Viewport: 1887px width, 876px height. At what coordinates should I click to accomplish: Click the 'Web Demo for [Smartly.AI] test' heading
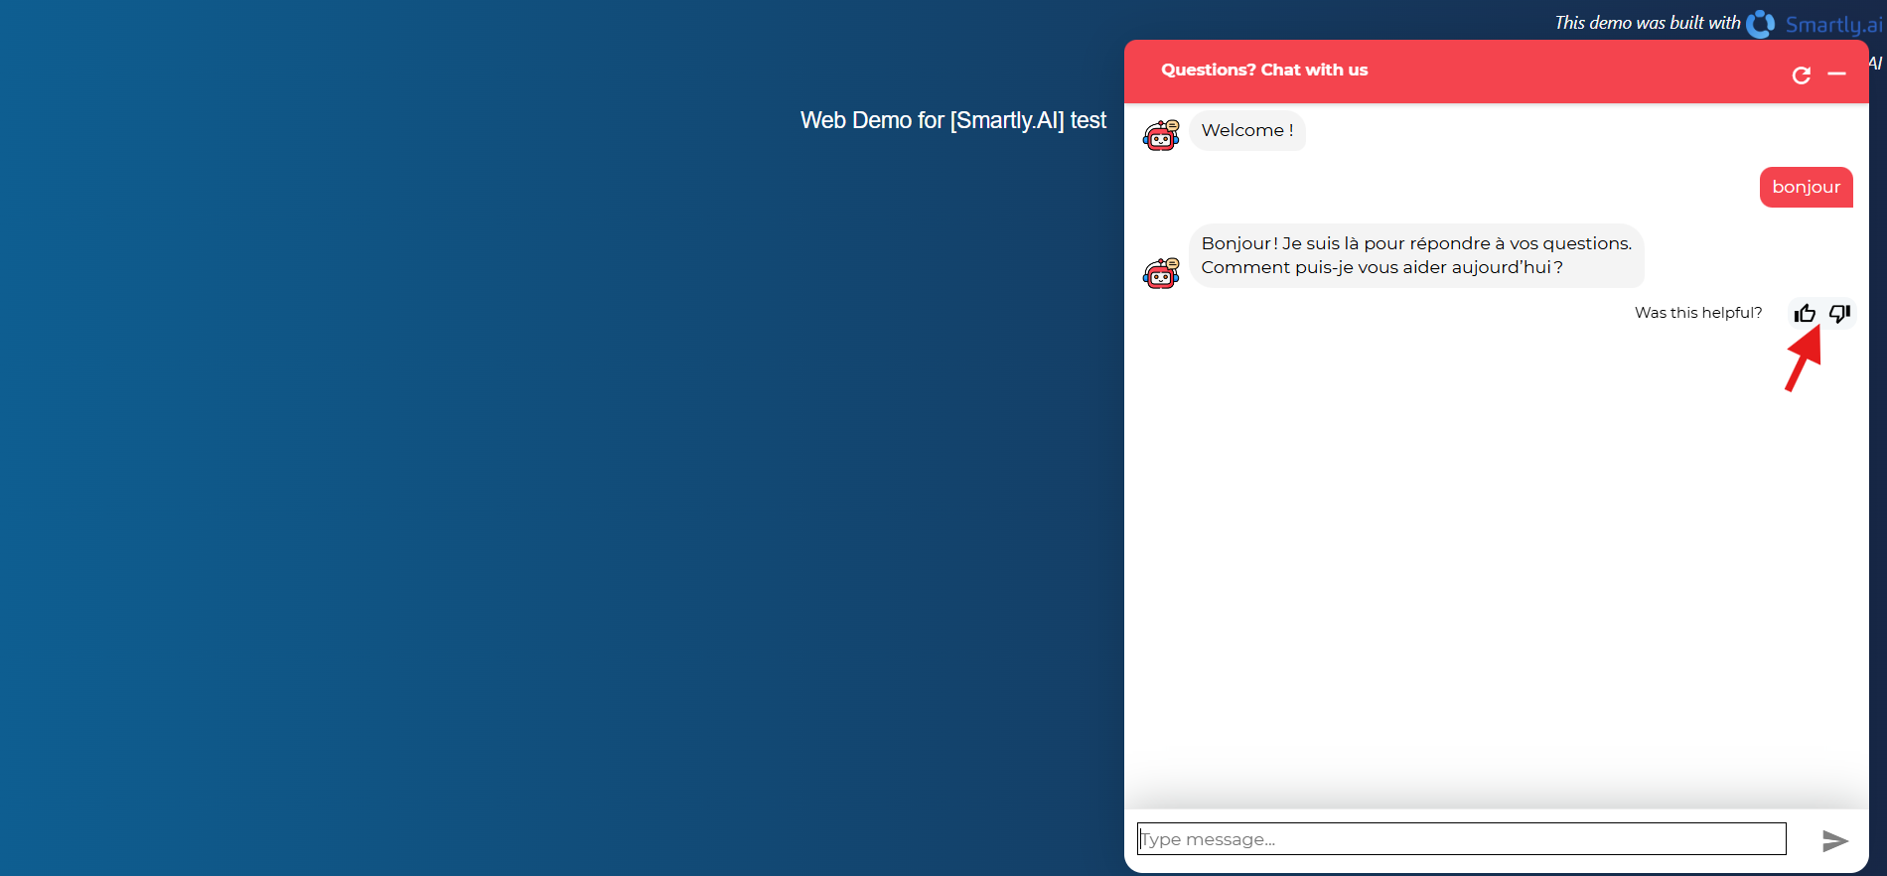coord(953,120)
